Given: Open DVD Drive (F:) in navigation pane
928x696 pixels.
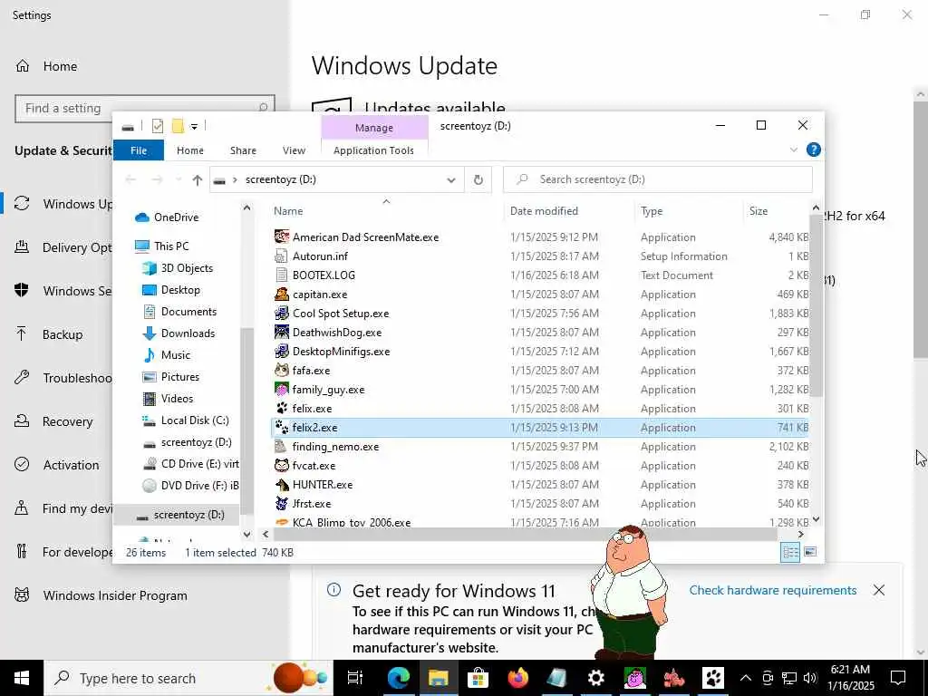Looking at the screenshot, I should click(x=199, y=486).
